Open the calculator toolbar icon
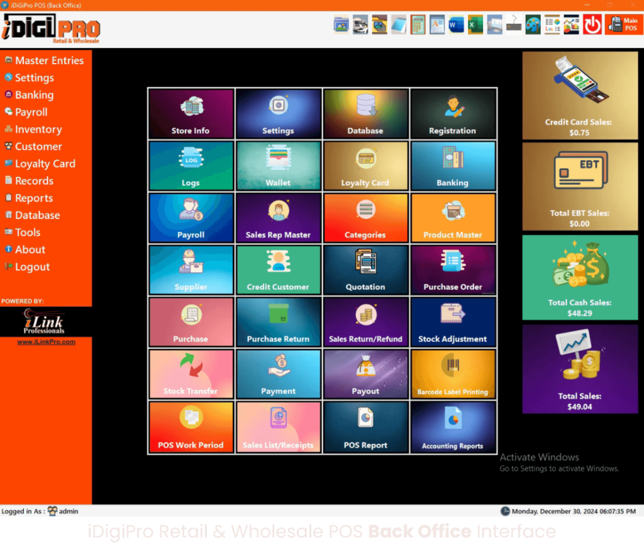This screenshot has width=644, height=546. click(x=418, y=25)
